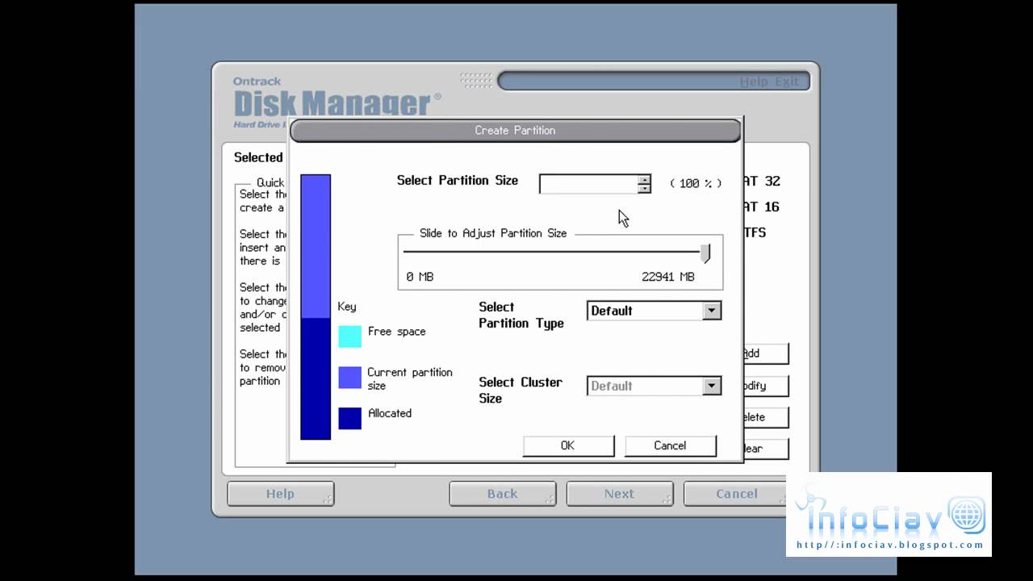Click the Help button at bottom

[281, 494]
